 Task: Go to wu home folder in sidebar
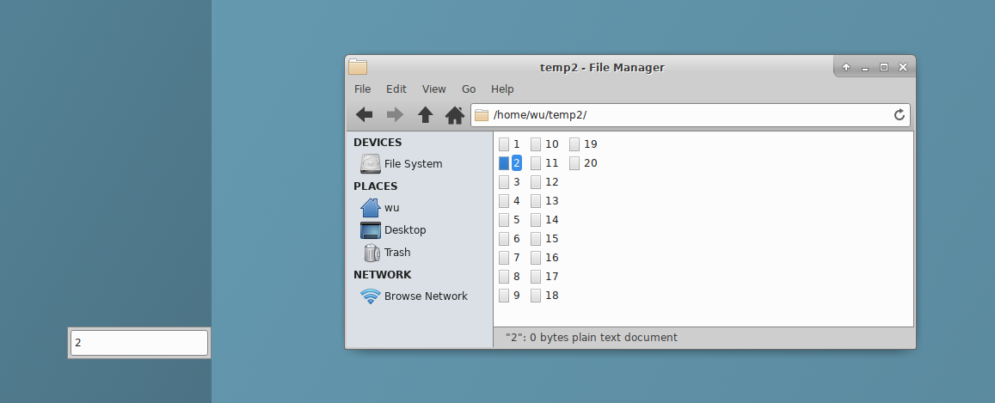391,208
